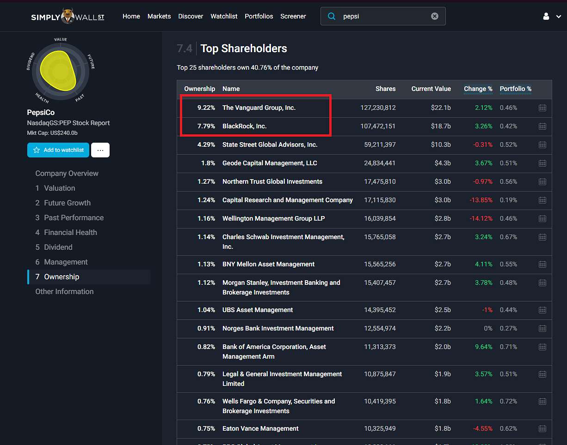Screen dimensions: 567x445
Task: Add PepsiCo to watchlist
Action: (58, 150)
